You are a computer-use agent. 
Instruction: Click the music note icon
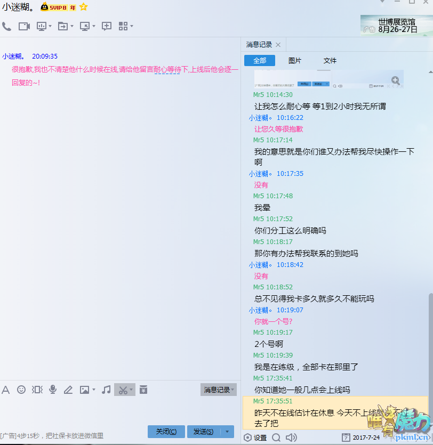(106, 390)
